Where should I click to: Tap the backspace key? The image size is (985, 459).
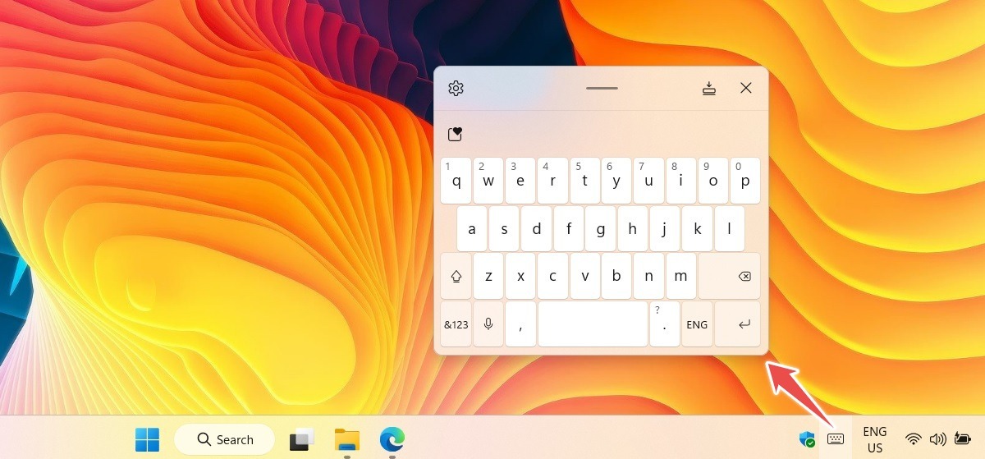pos(729,276)
